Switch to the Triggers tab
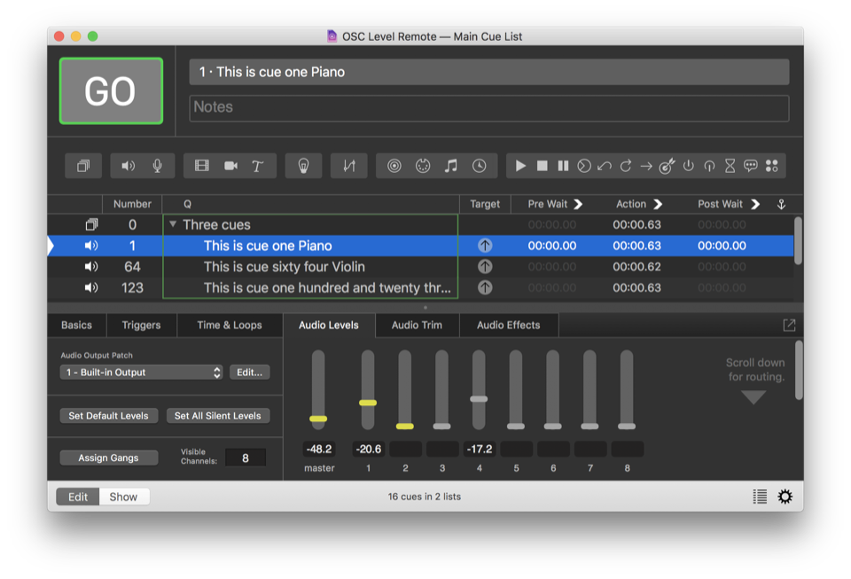Viewport: 851px width, 579px height. pos(141,325)
